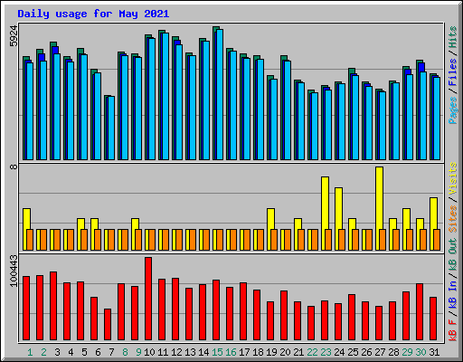Click the hits bar for day 11
This screenshot has height=362, width=463.
pos(160,95)
